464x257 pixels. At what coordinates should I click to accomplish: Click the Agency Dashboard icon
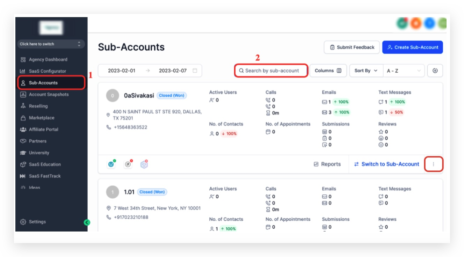(x=23, y=59)
